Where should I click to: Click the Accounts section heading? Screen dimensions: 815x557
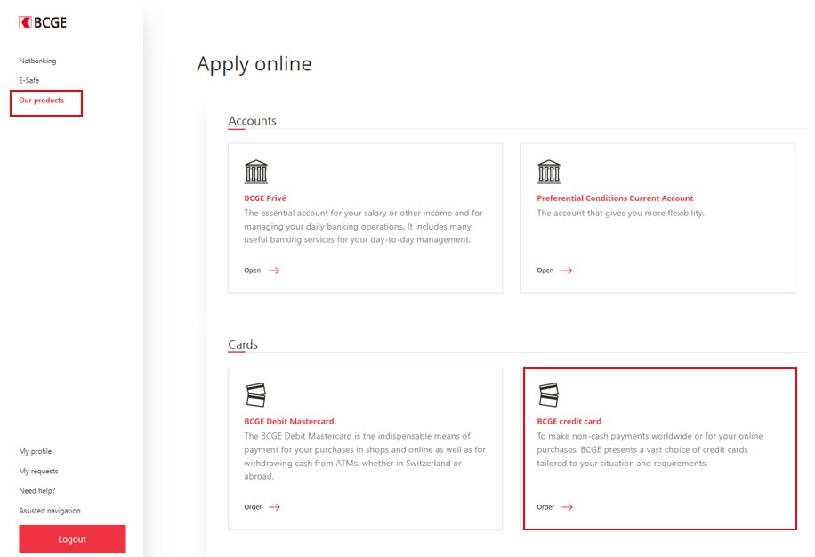(x=252, y=120)
